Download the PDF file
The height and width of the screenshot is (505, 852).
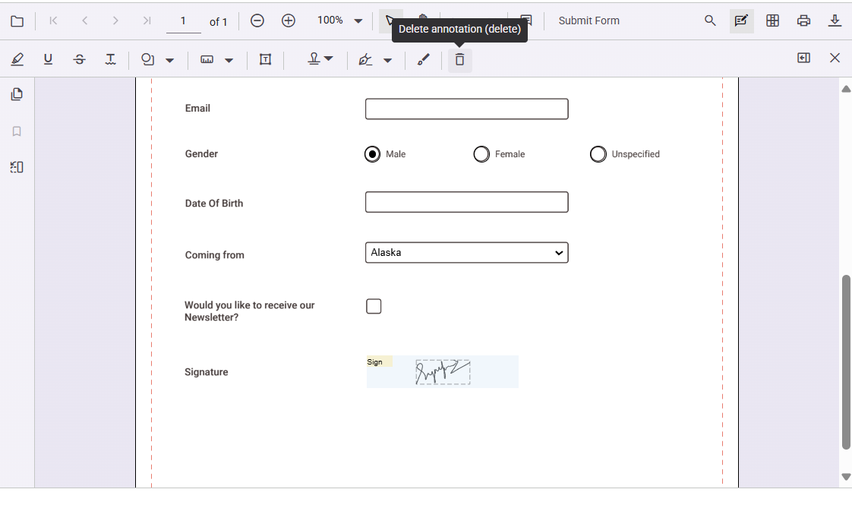pyautogui.click(x=835, y=21)
